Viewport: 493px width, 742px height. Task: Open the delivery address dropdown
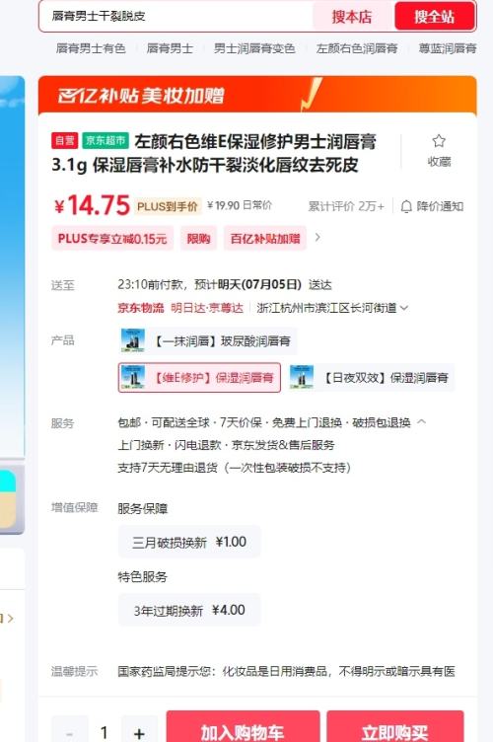point(404,308)
